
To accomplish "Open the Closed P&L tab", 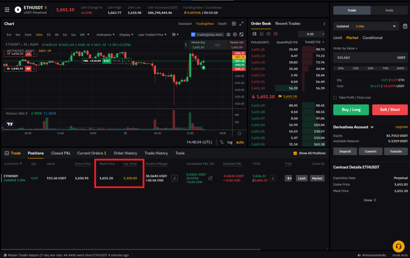I will pyautogui.click(x=61, y=153).
